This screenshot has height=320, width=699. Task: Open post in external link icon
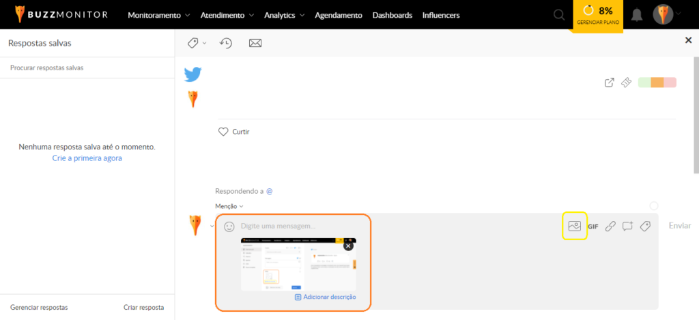click(x=610, y=83)
